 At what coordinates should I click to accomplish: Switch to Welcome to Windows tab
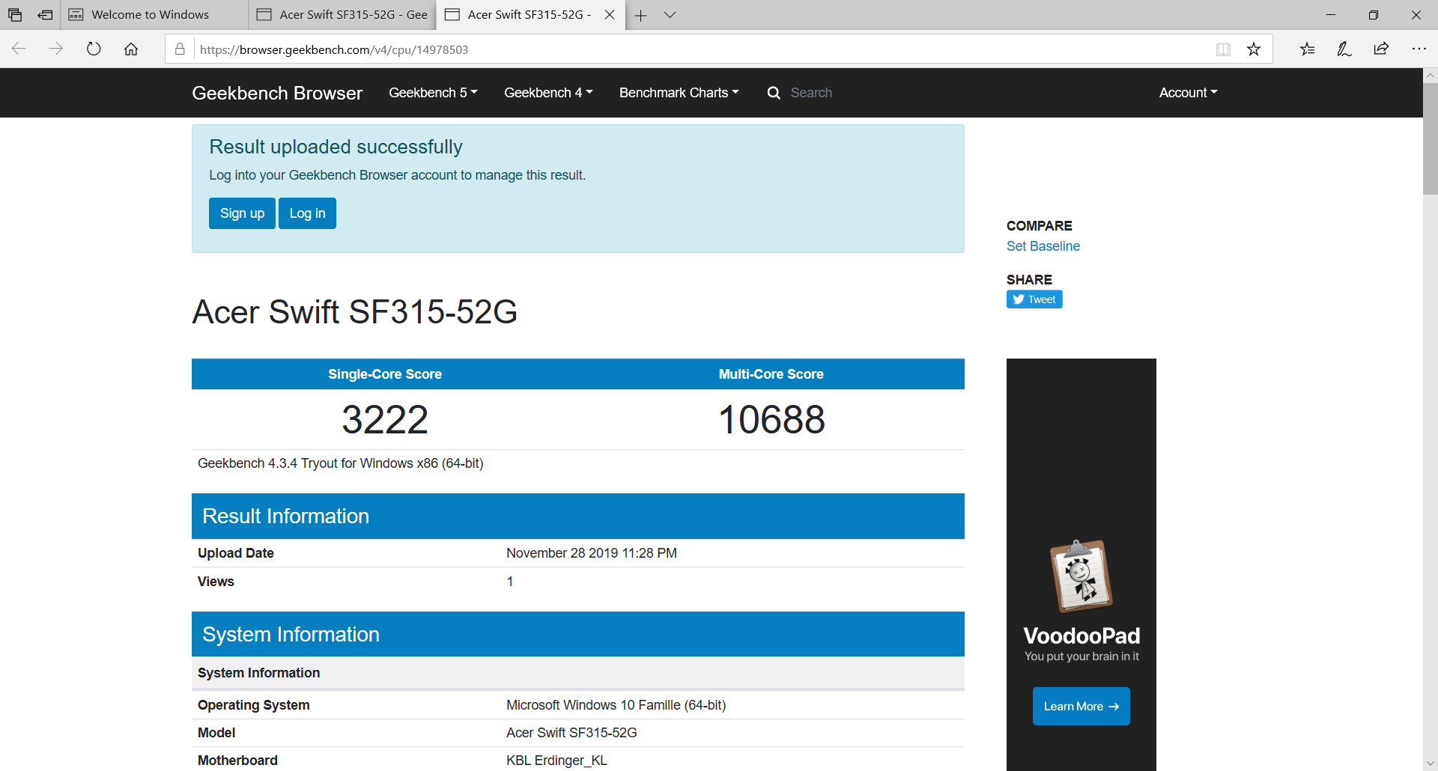pos(153,15)
